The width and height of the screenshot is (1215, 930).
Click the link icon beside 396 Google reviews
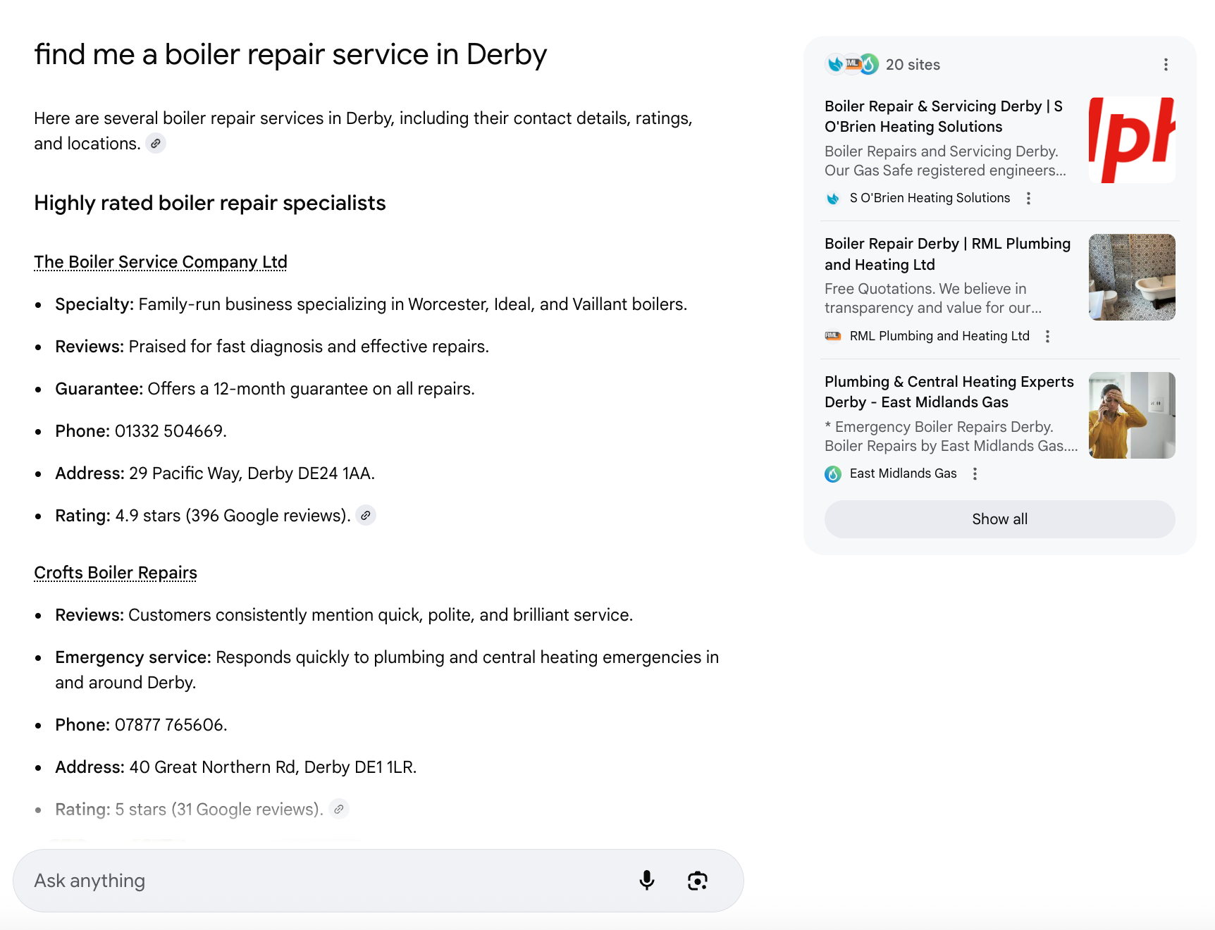pyautogui.click(x=366, y=516)
